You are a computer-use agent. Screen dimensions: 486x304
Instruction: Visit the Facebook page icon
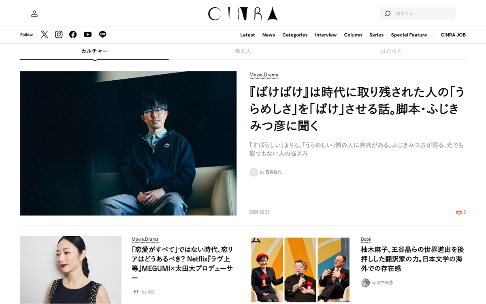(x=73, y=34)
